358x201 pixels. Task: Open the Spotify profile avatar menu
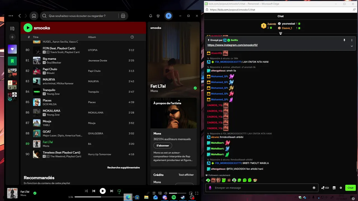(168, 16)
